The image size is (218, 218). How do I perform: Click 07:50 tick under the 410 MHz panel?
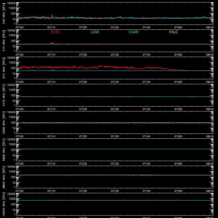pos(178,55)
